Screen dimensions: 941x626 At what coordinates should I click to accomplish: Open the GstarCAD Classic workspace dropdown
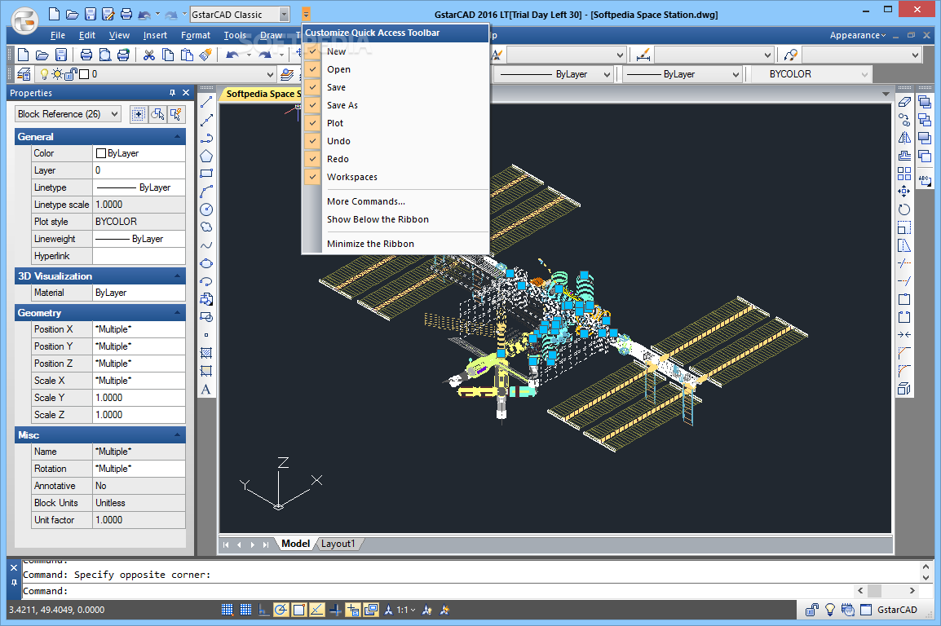[x=285, y=15]
